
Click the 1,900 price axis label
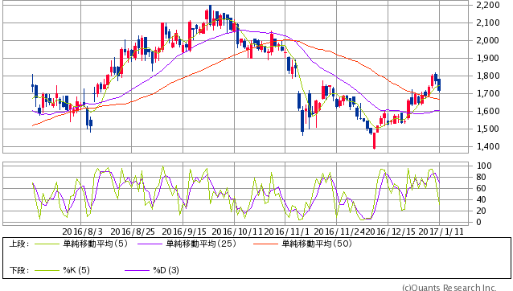(488, 58)
